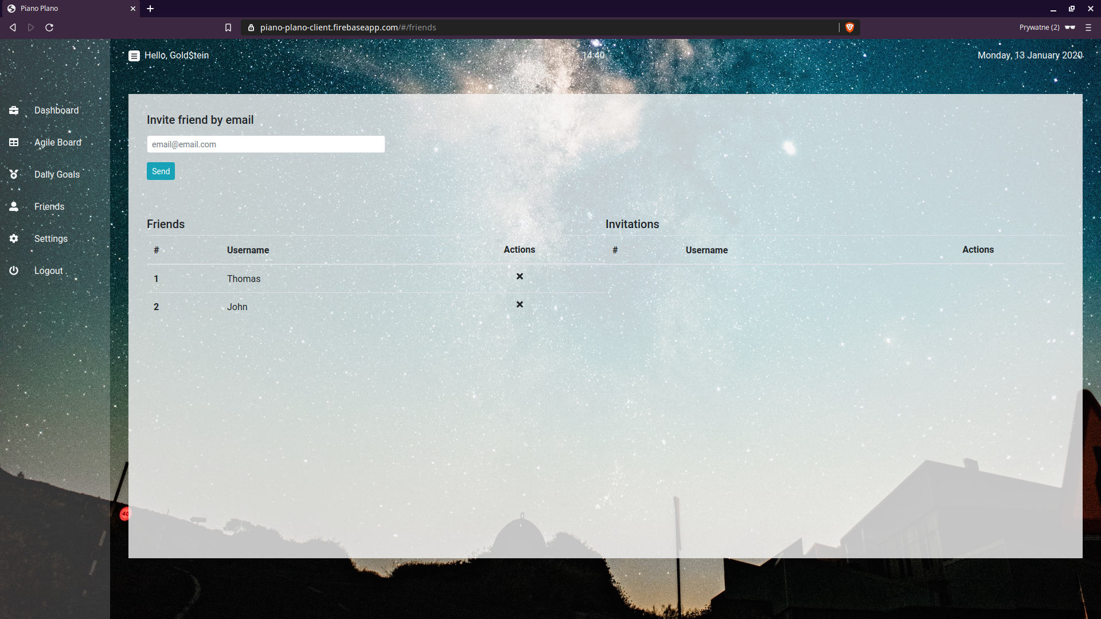Screen dimensions: 1101x619
Task: Bookmark this page using bookmark icon
Action: [x=228, y=28]
